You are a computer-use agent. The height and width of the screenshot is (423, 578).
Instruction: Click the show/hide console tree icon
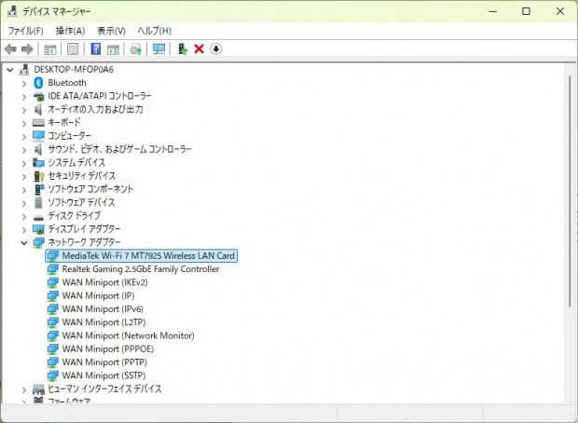point(50,49)
